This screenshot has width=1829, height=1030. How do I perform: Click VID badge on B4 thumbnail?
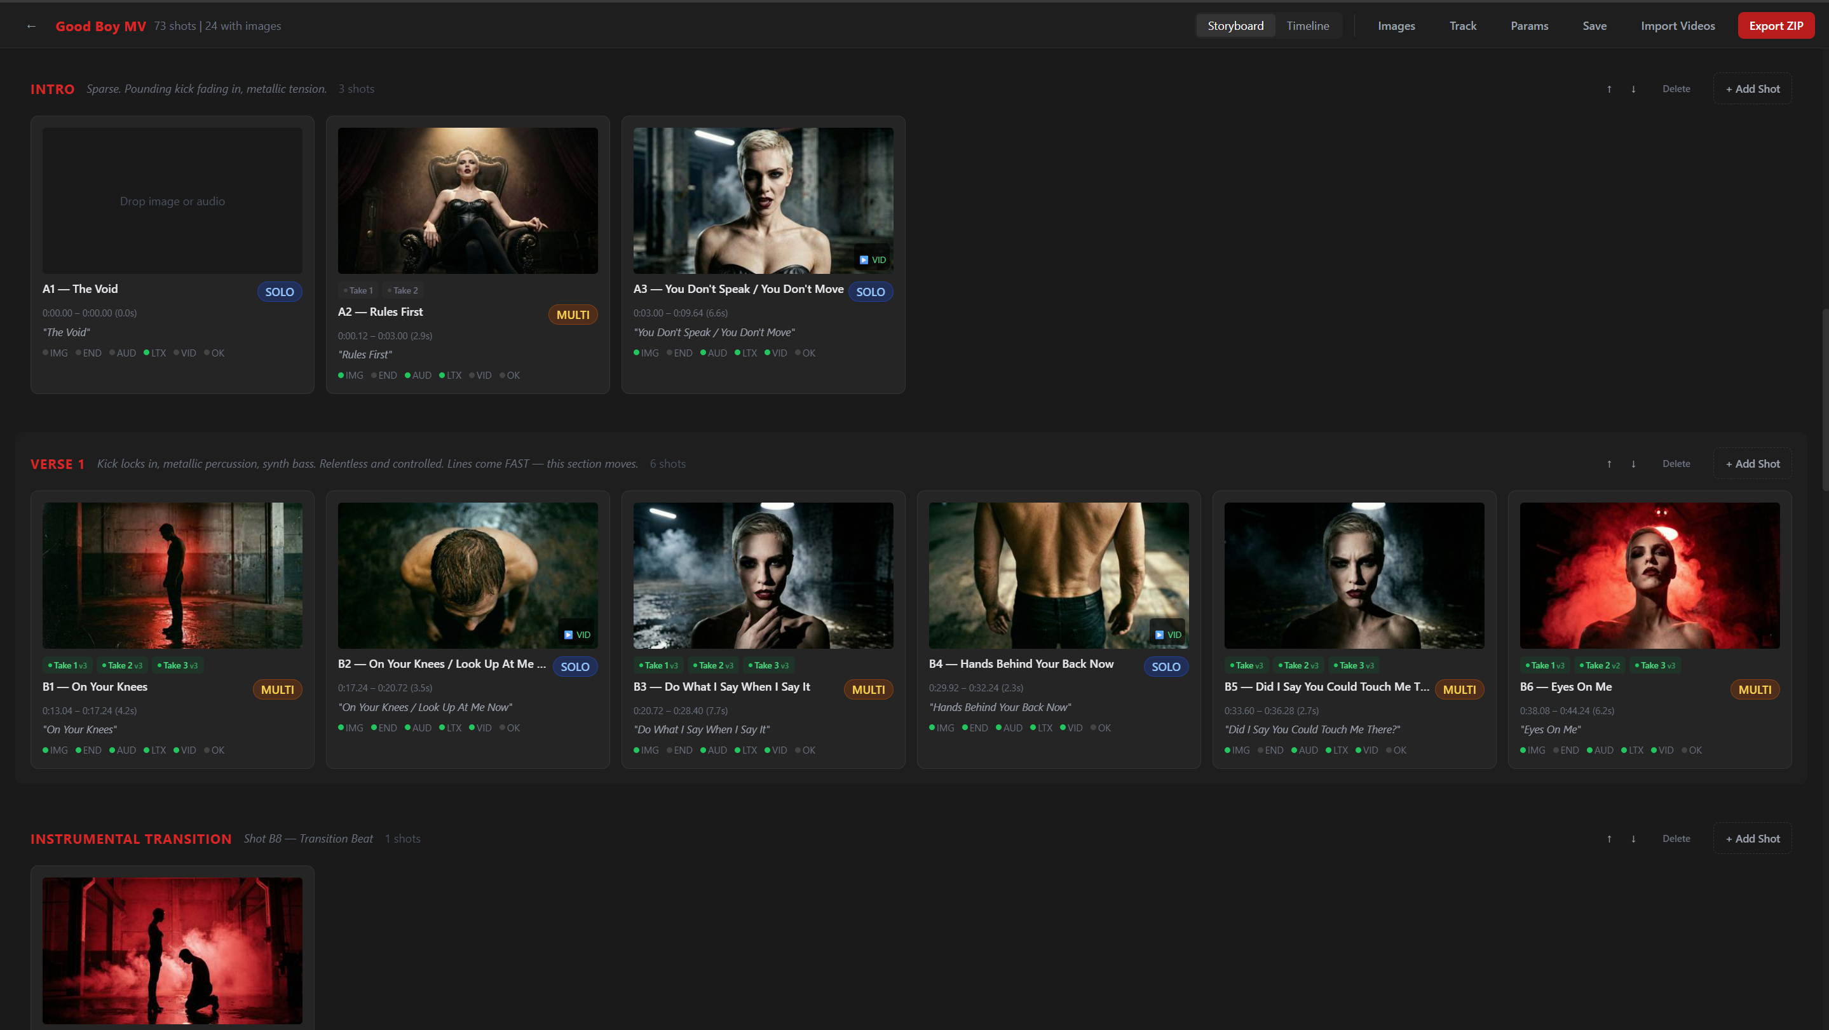pos(1168,635)
